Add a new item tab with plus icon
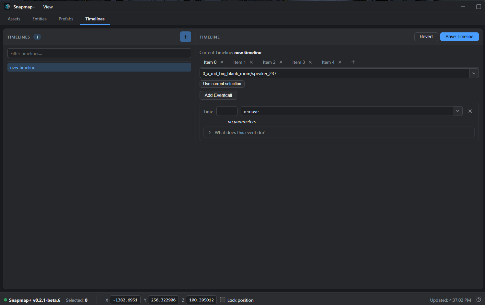485x305 pixels. [x=353, y=62]
